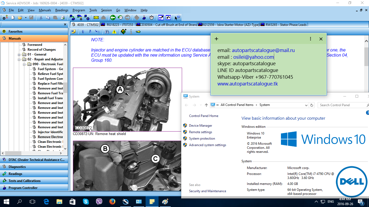Click the window restore undo icon
This screenshot has height=207, width=369.
pyautogui.click(x=168, y=18)
